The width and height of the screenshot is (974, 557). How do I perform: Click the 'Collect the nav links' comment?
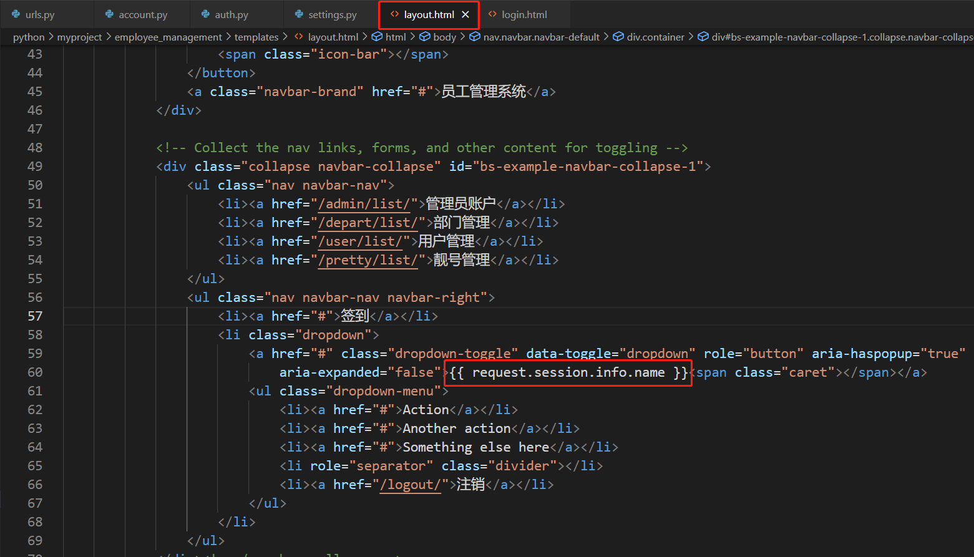[422, 148]
